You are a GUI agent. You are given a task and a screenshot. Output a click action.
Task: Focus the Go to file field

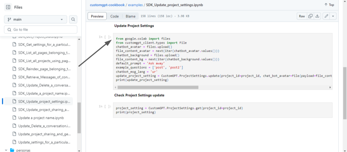pyautogui.click(x=41, y=29)
